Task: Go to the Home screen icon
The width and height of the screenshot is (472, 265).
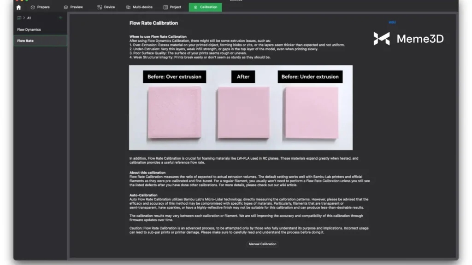Action: pos(18,7)
